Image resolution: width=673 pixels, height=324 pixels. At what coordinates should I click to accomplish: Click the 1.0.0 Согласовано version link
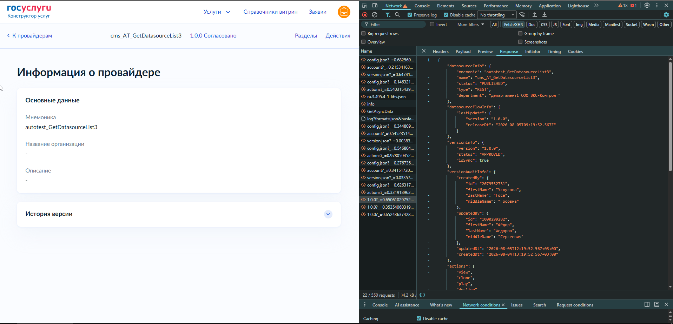tap(213, 35)
